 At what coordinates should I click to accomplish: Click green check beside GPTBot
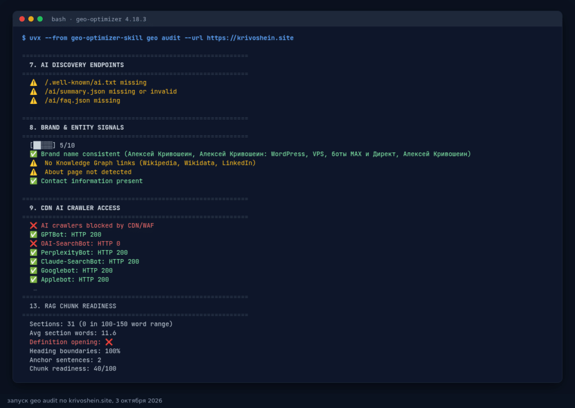33,234
